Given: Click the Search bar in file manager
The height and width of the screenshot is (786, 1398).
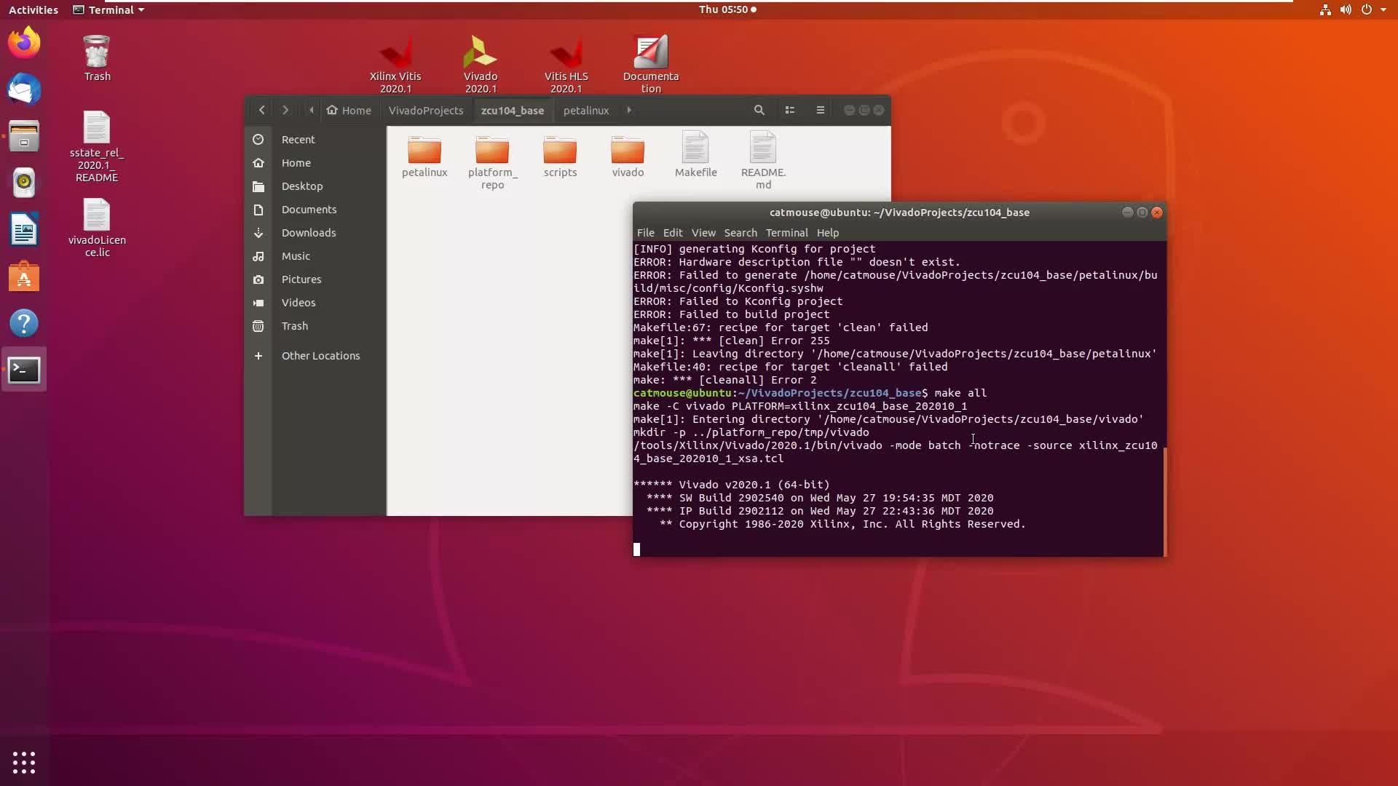Looking at the screenshot, I should pyautogui.click(x=759, y=109).
